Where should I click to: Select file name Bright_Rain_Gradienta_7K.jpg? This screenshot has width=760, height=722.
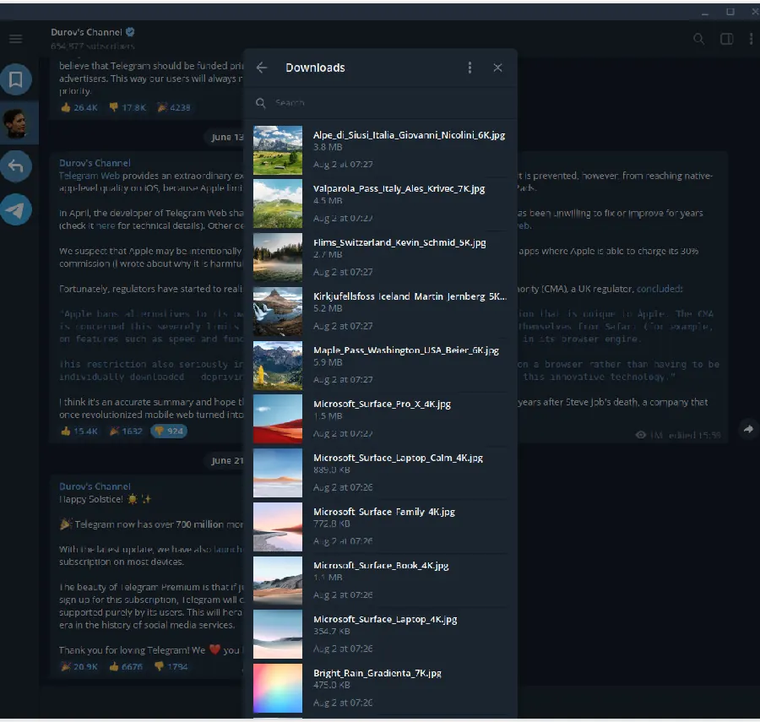coord(377,673)
